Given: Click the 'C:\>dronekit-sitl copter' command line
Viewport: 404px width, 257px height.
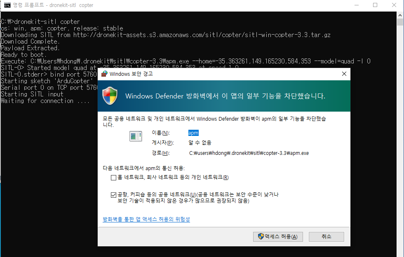Looking at the screenshot, I should (x=40, y=22).
